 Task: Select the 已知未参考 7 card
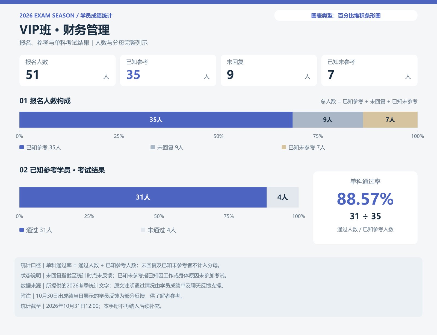coord(369,70)
